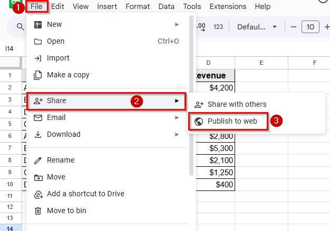Expand the Share submenu arrow

177,101
